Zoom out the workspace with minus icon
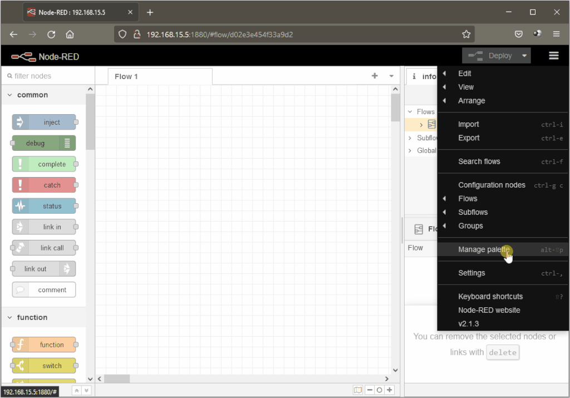The image size is (570, 398). 370,390
